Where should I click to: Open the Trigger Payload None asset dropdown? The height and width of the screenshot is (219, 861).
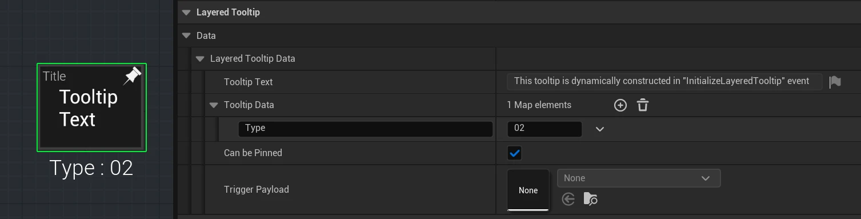click(x=639, y=178)
